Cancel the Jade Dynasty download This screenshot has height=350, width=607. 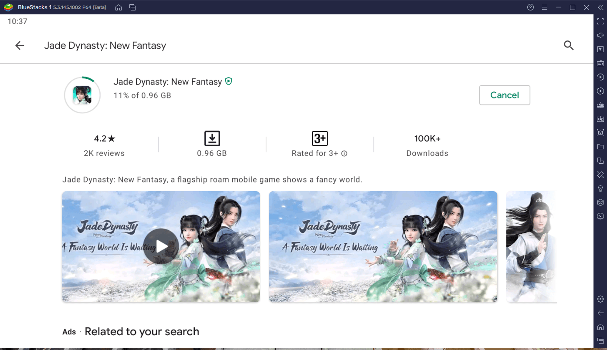505,95
